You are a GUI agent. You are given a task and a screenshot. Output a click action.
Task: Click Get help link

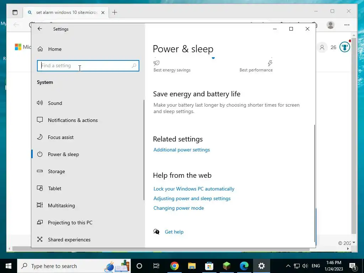(174, 232)
